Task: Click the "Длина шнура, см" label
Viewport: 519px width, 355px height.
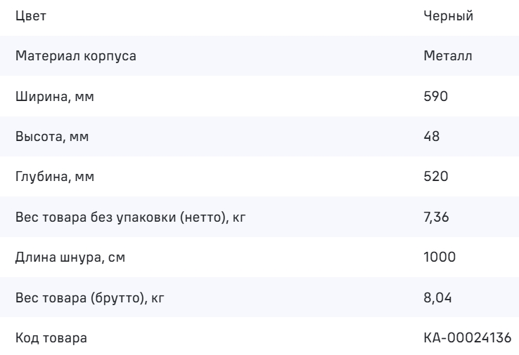Action: point(65,257)
